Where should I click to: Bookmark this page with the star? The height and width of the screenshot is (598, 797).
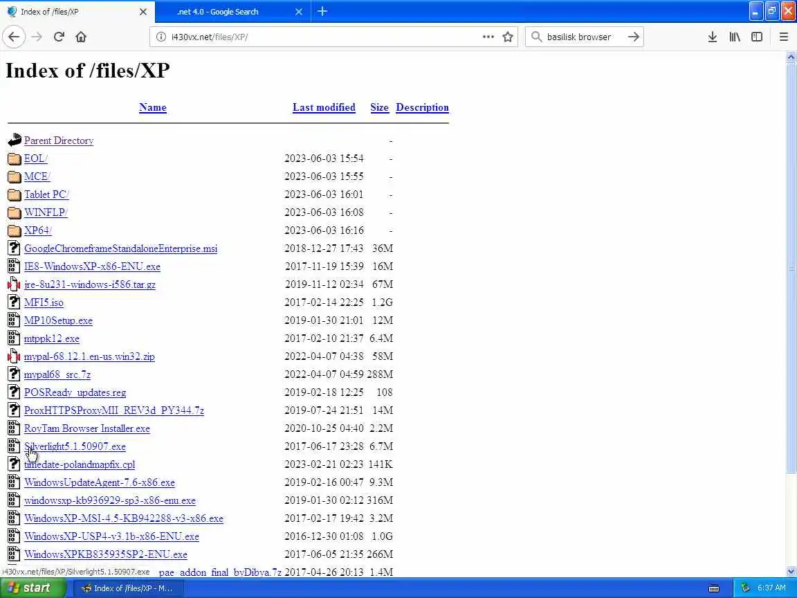coord(507,37)
